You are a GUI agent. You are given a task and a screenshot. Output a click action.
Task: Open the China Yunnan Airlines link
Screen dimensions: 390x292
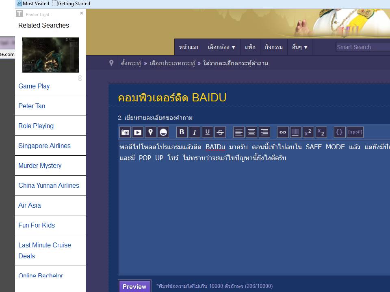pyautogui.click(x=49, y=185)
